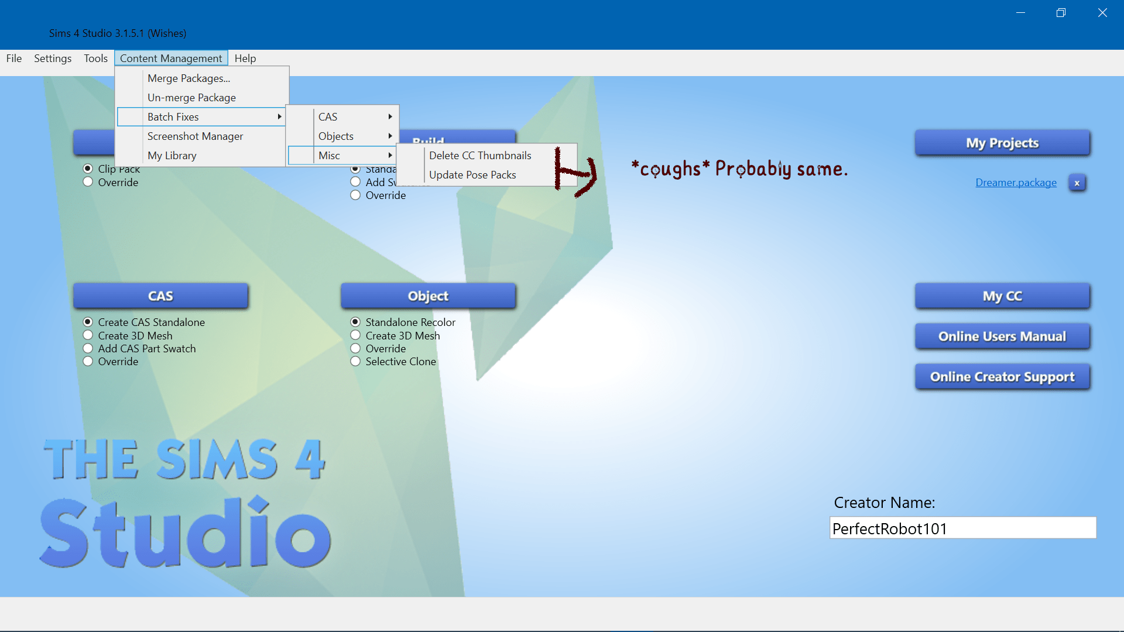Open the File menu
1124x632 pixels.
pos(14,58)
